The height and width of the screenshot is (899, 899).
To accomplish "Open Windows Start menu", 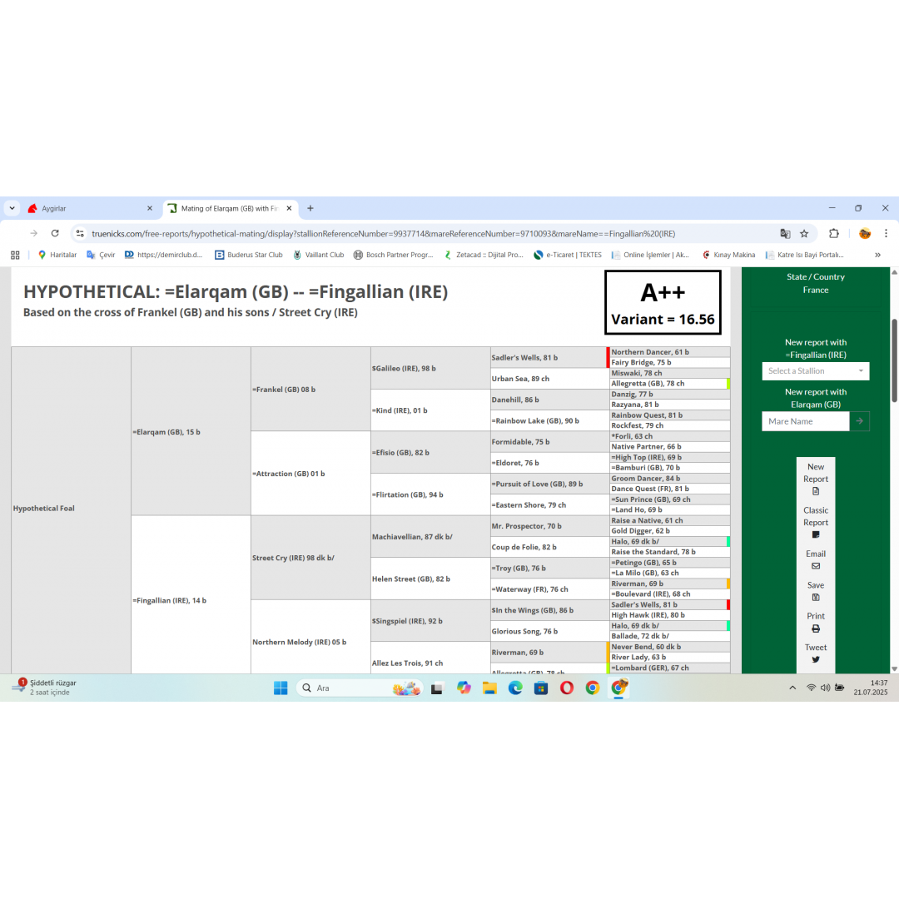I will pos(281,688).
